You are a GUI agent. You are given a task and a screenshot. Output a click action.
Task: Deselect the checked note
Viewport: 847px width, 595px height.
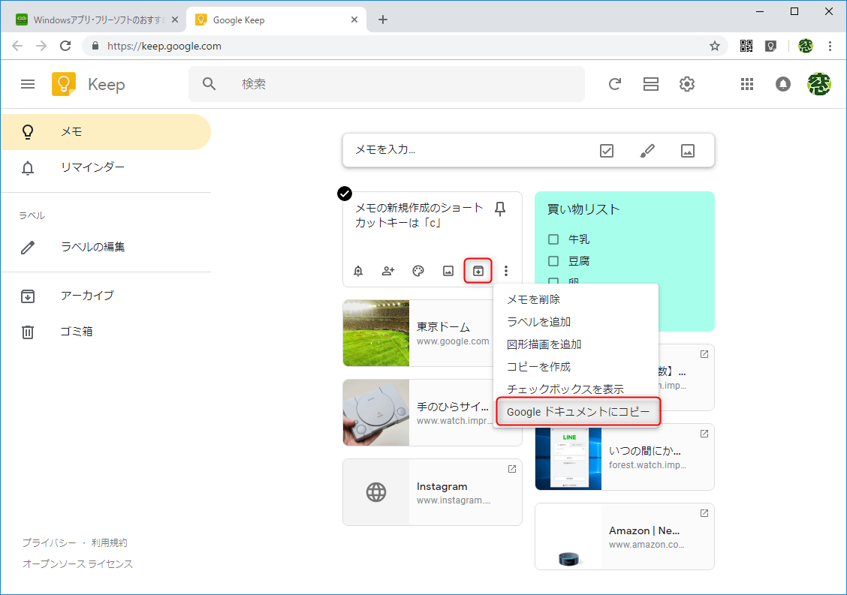[x=344, y=194]
